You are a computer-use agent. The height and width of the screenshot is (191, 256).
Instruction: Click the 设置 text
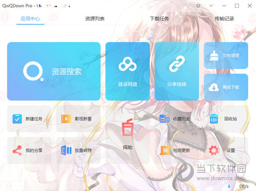tap(230, 150)
